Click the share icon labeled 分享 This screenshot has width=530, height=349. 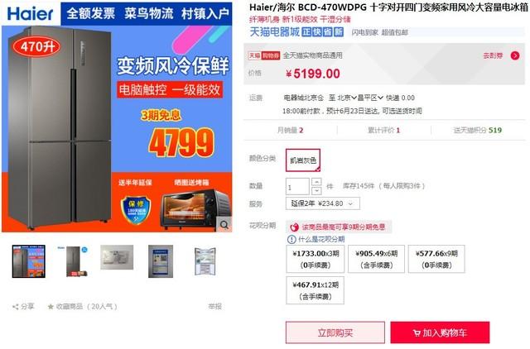tap(15, 307)
